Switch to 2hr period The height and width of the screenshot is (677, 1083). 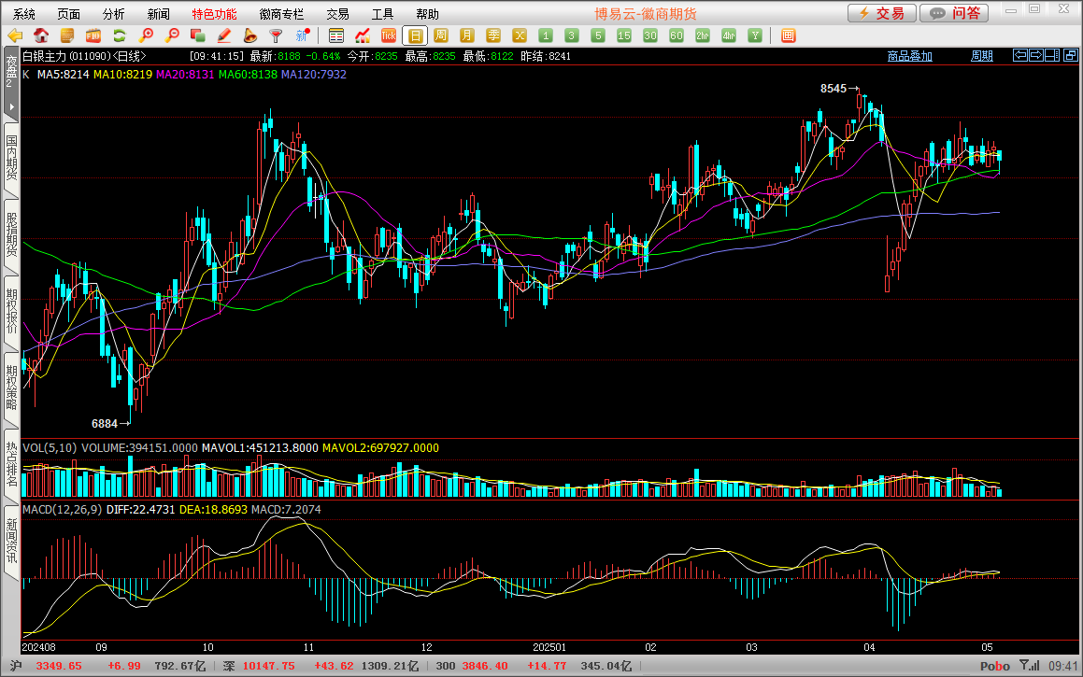(x=703, y=35)
